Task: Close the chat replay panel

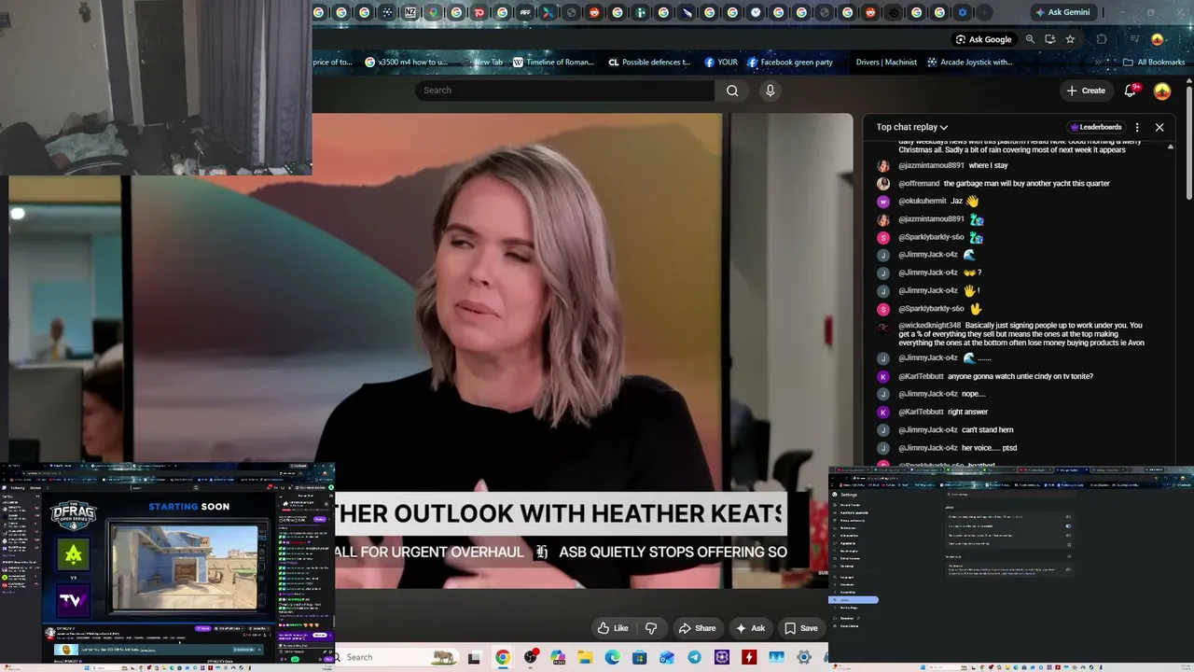Action: [1159, 127]
